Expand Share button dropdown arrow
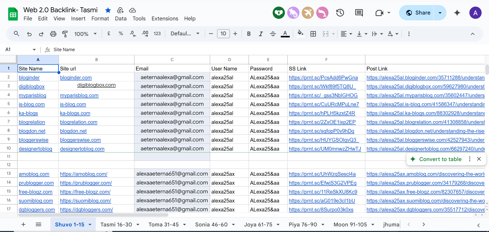 coord(440,13)
